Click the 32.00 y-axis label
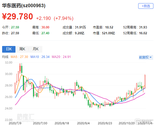Viewport: 155px width, 126px height. [x=9, y=62]
